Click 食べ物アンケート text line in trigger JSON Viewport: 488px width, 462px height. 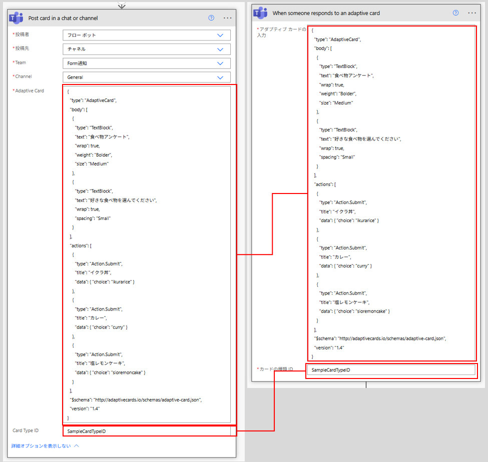[346, 75]
